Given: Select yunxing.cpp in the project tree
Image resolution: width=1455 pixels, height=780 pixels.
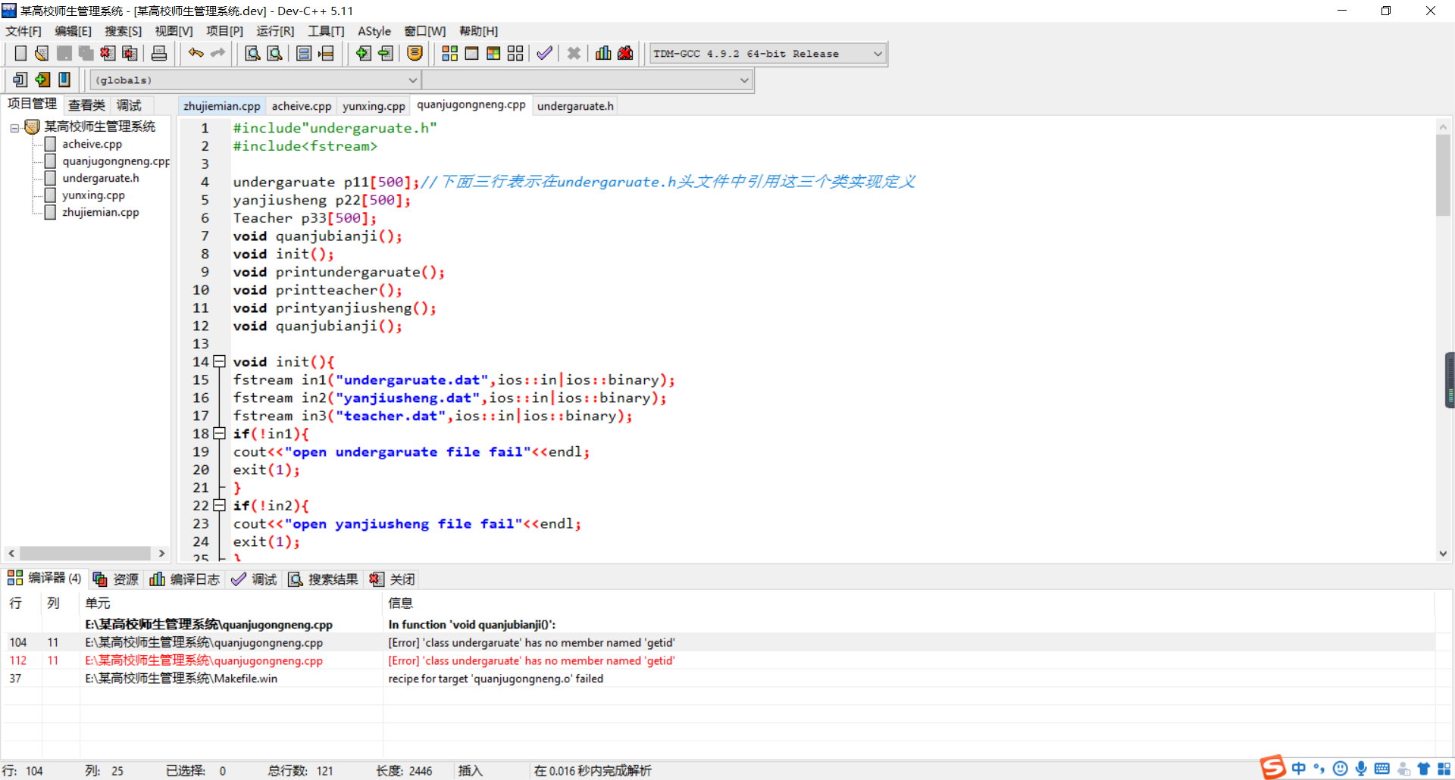Looking at the screenshot, I should coord(93,195).
